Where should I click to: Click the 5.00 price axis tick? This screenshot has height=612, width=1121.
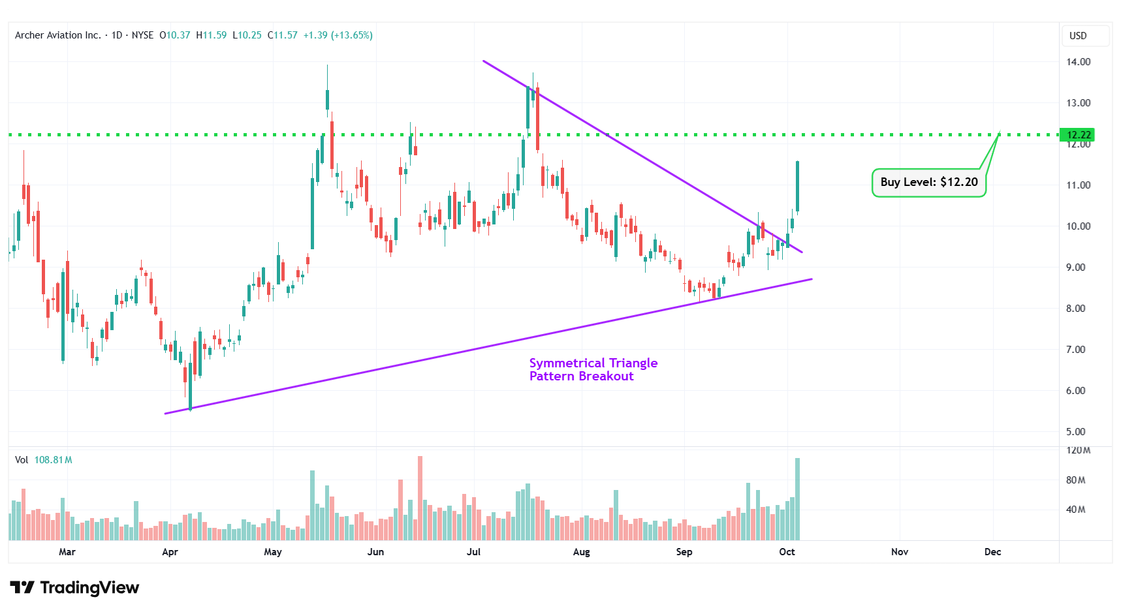point(1075,432)
